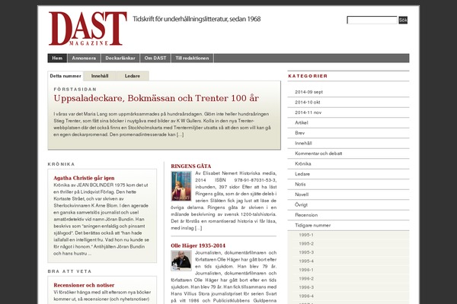Viewport: 457px width, 304px height.
Task: Open the Om DAST menu item
Action: coord(155,59)
